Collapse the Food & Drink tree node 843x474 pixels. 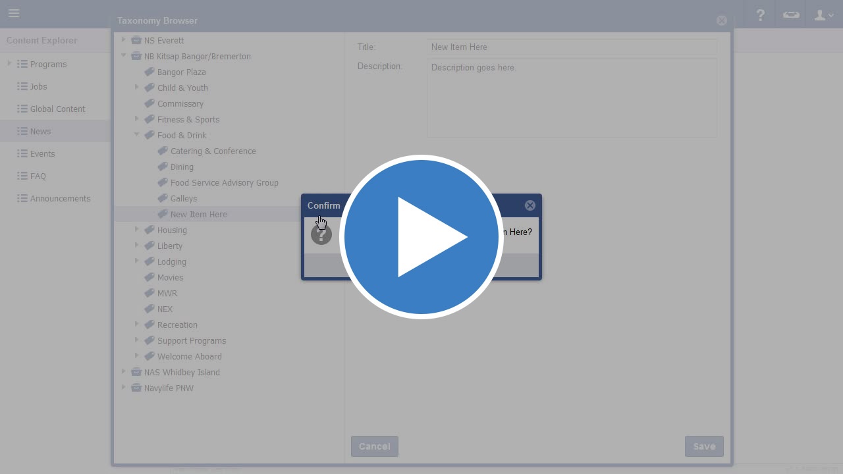coord(137,135)
